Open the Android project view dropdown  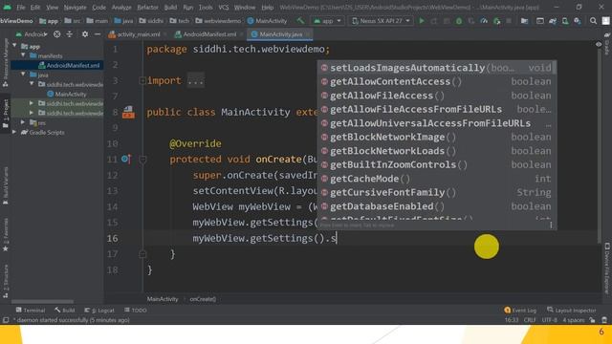[32, 34]
